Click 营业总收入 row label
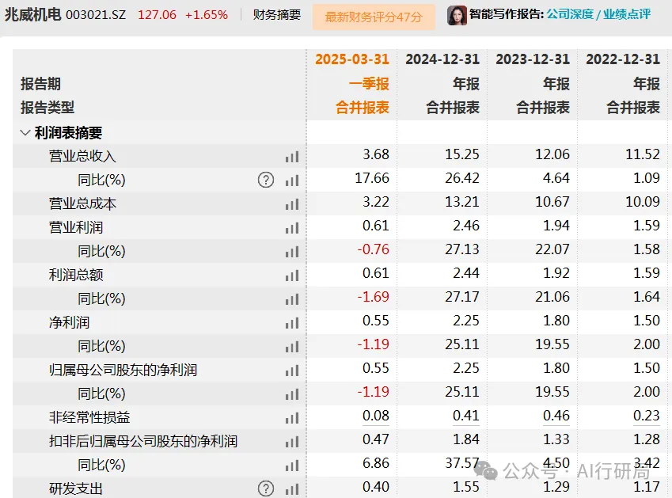 pos(82,157)
